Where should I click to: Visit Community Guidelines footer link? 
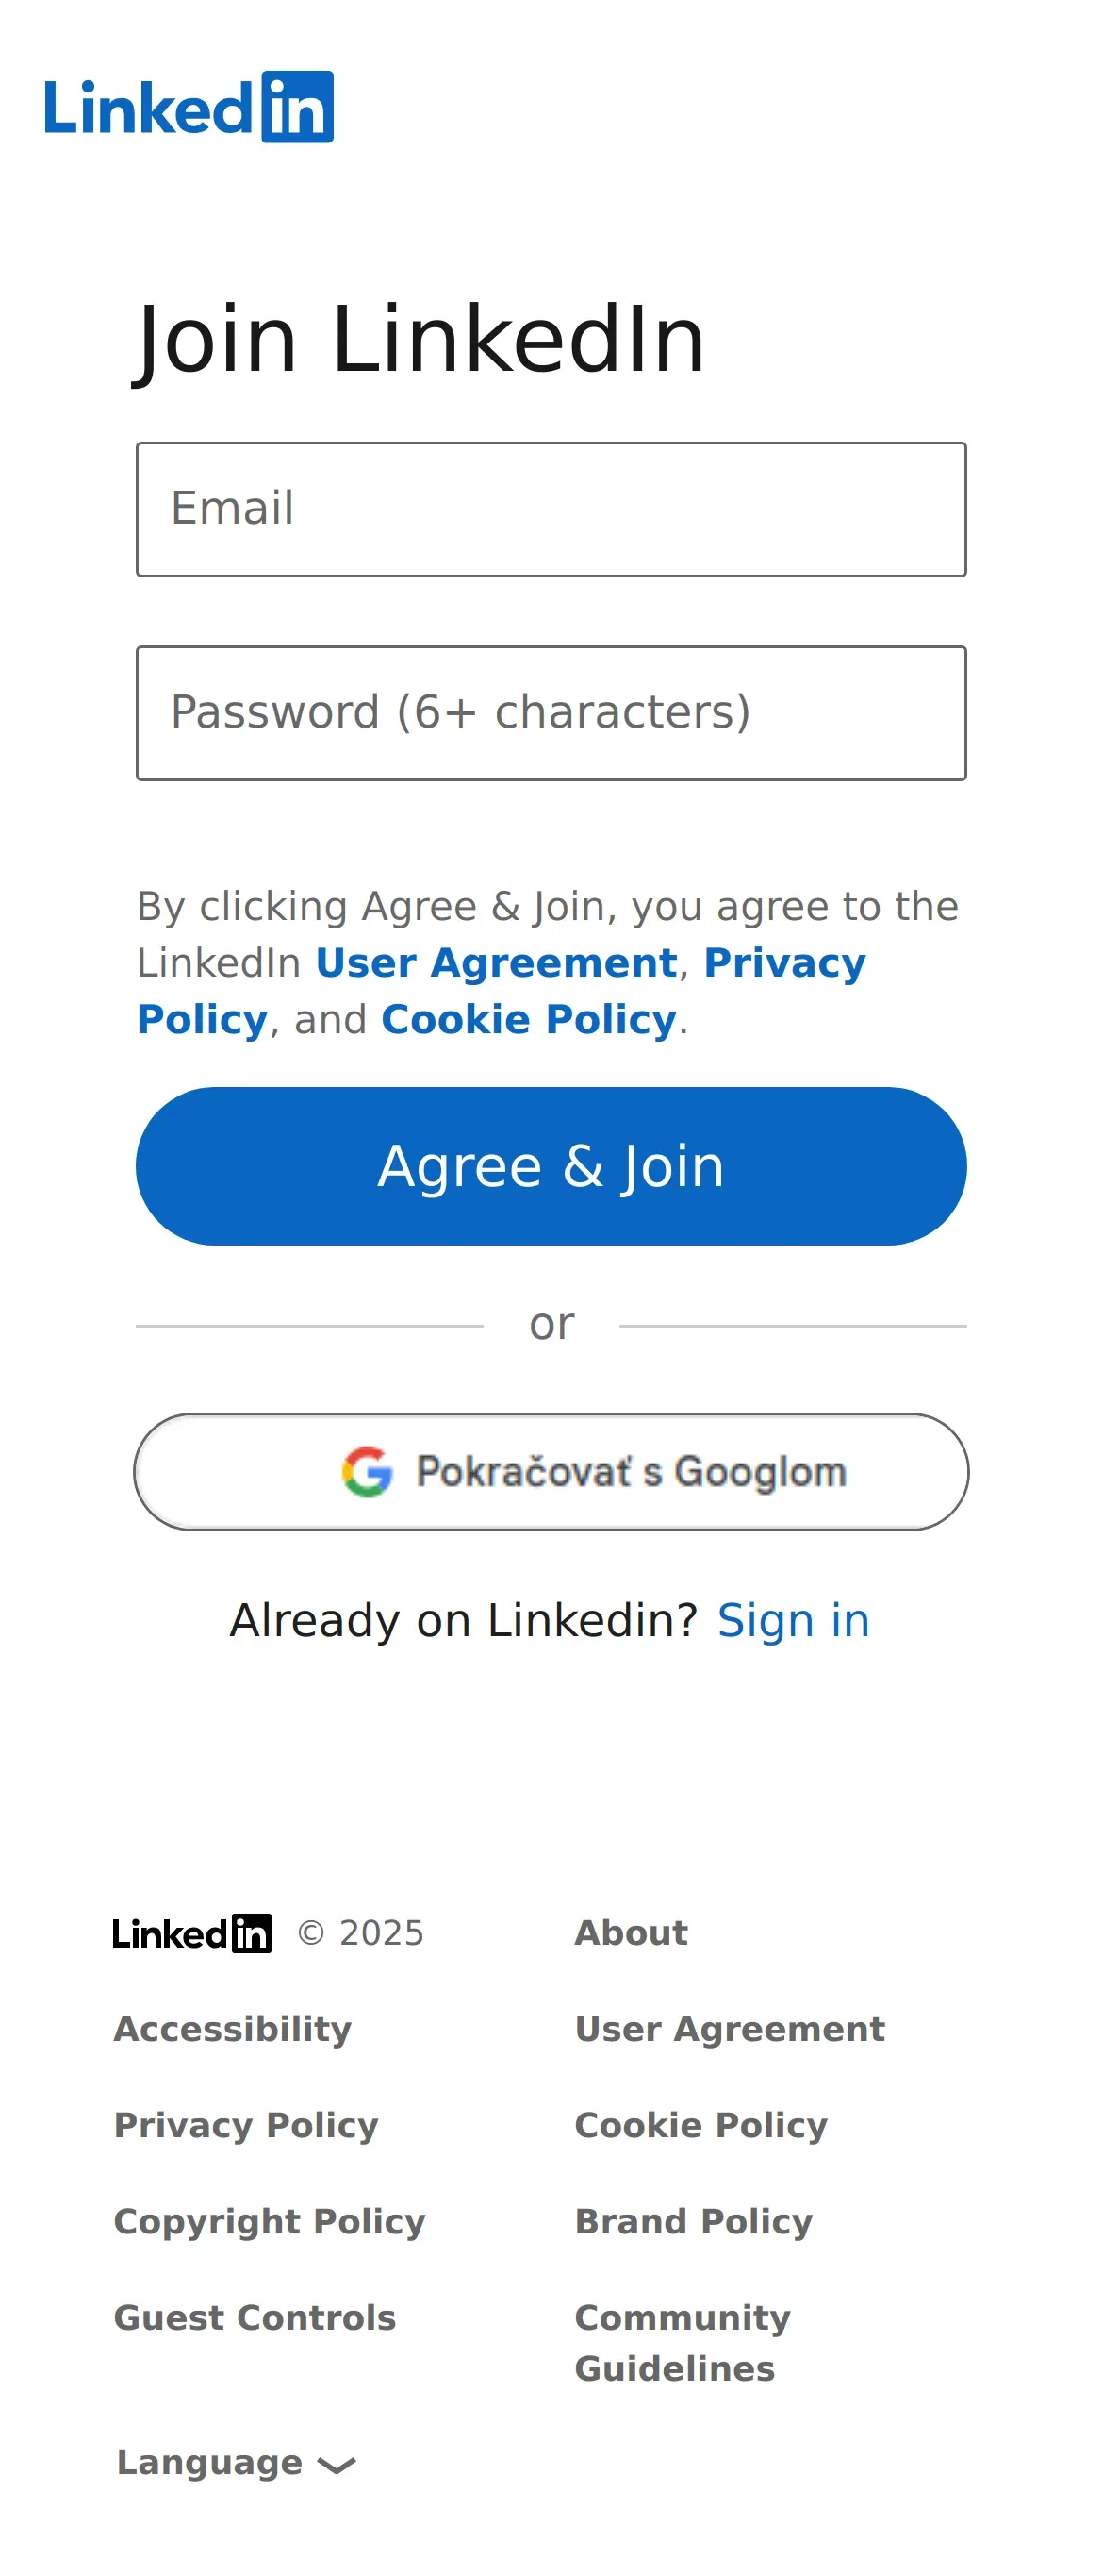click(x=683, y=2342)
